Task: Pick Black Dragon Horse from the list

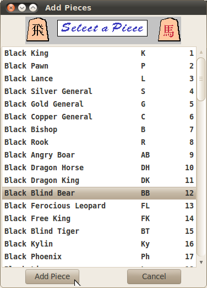Action: (x=99, y=167)
